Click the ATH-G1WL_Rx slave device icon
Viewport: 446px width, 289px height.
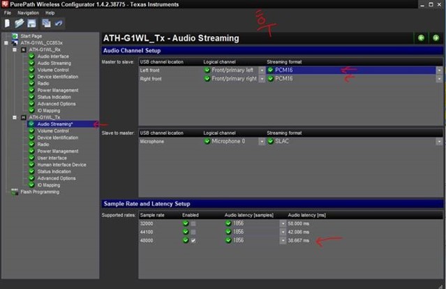point(24,50)
